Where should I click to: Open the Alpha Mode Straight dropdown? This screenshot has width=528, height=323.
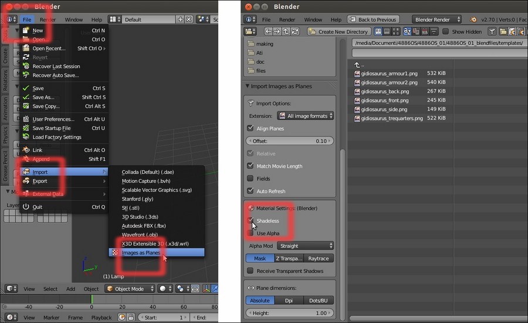click(306, 246)
